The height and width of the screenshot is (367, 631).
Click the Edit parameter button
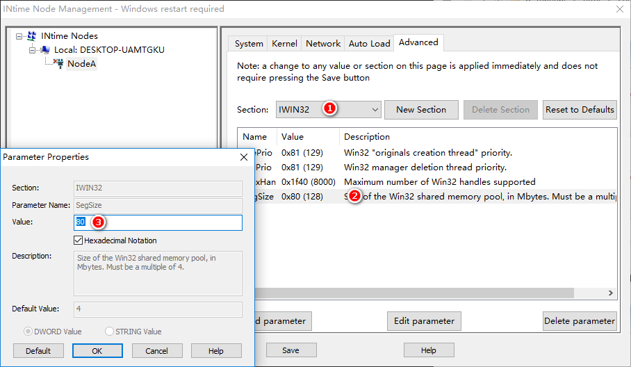pos(424,321)
